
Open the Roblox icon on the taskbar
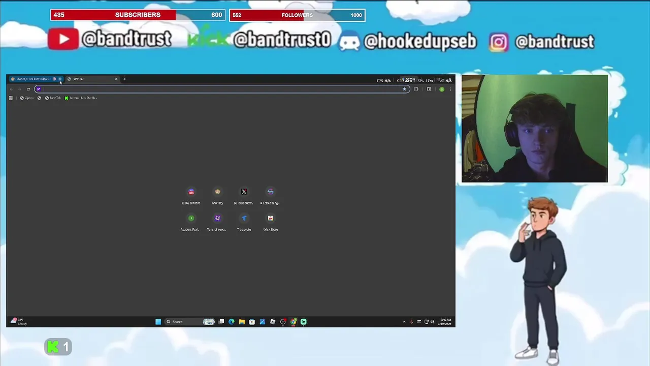273,321
